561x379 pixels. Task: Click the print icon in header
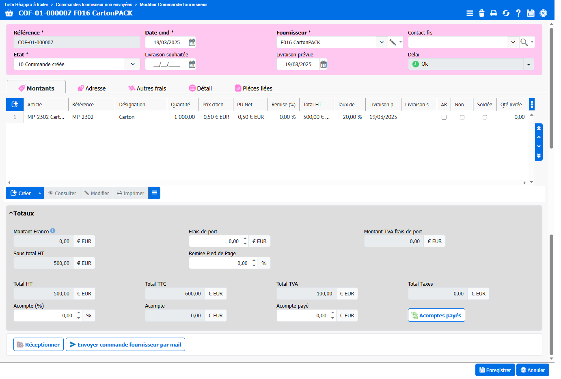coord(494,13)
